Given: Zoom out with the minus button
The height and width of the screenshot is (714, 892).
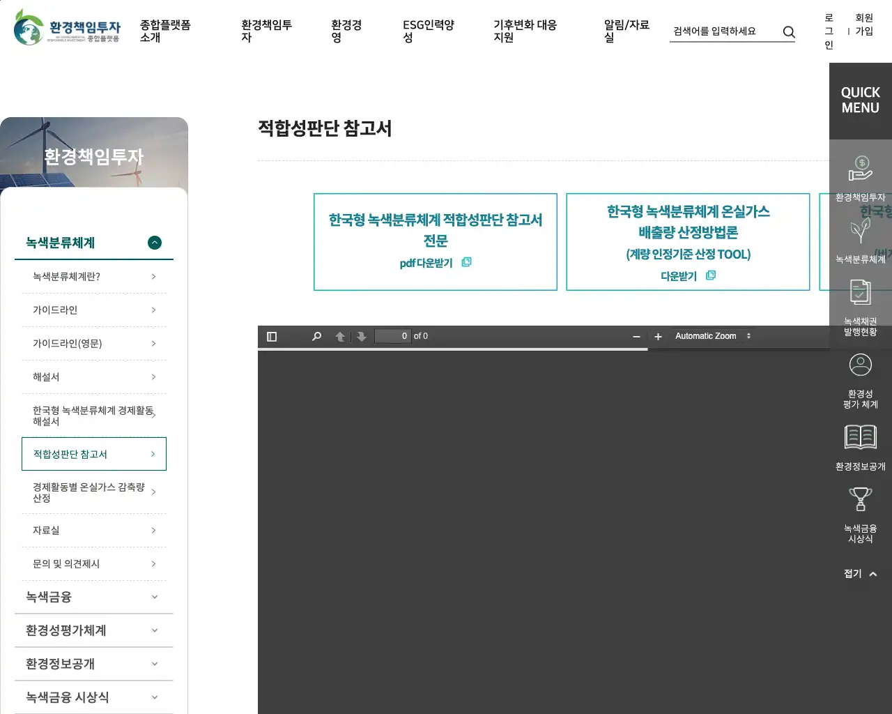Looking at the screenshot, I should [x=636, y=337].
